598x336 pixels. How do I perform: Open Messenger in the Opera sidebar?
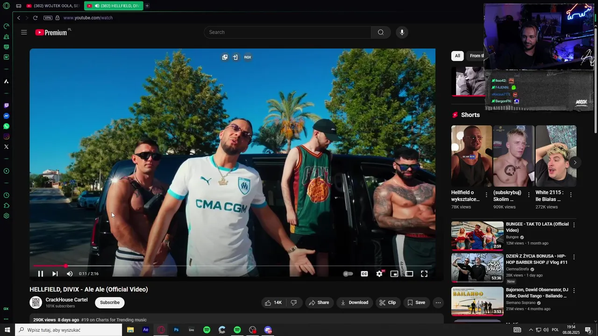click(x=6, y=116)
